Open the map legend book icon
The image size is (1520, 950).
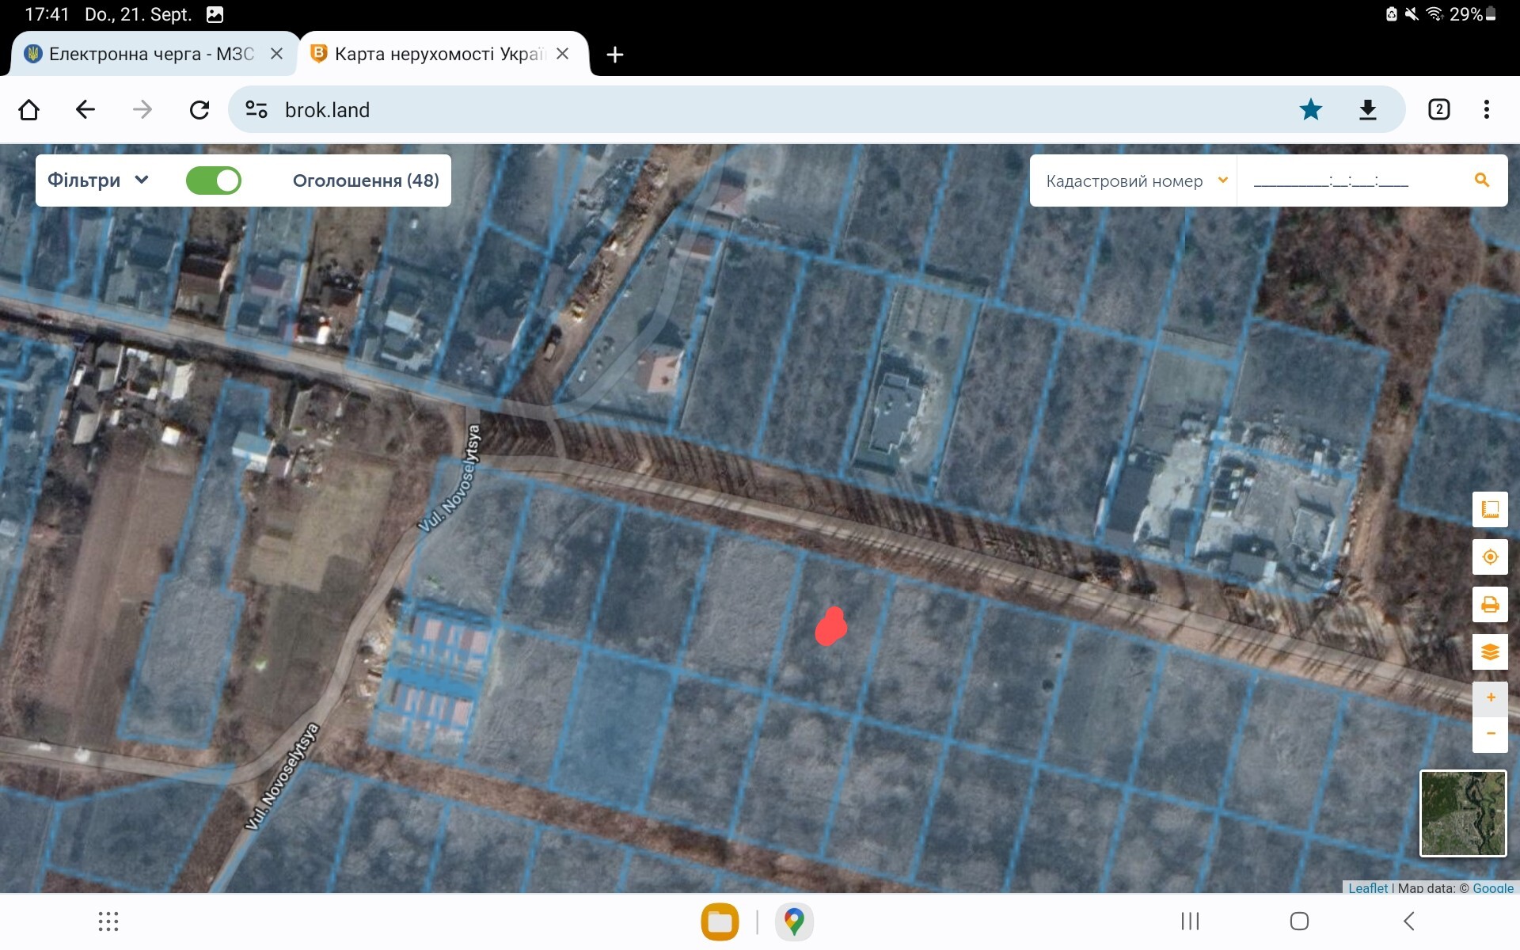click(x=1490, y=509)
